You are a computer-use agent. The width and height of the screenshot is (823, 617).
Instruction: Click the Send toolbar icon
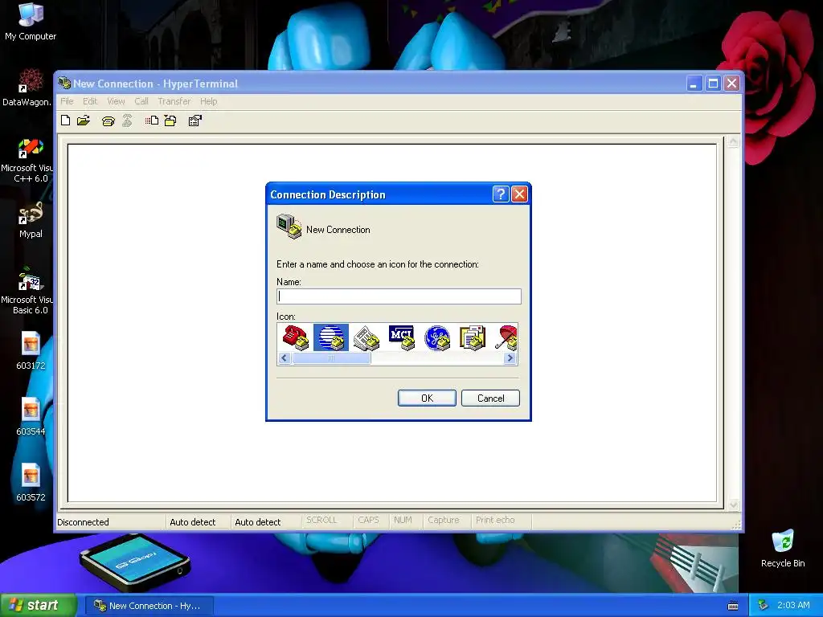point(152,121)
